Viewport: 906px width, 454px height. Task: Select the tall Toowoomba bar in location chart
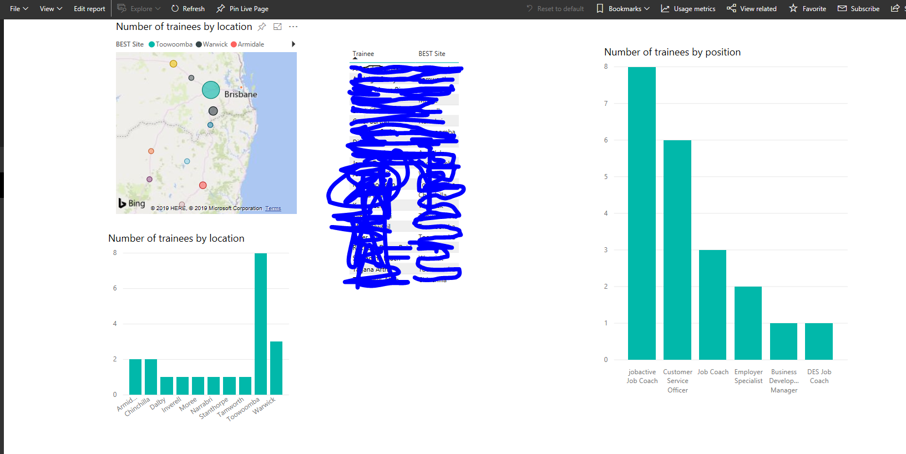tap(261, 324)
